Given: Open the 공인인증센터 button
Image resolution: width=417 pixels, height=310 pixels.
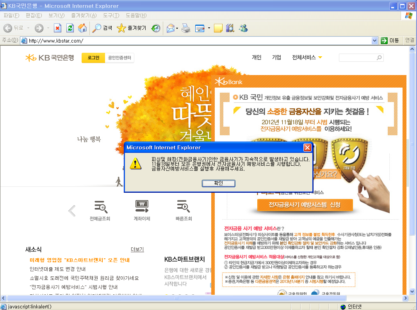Looking at the screenshot, I should click(x=119, y=57).
